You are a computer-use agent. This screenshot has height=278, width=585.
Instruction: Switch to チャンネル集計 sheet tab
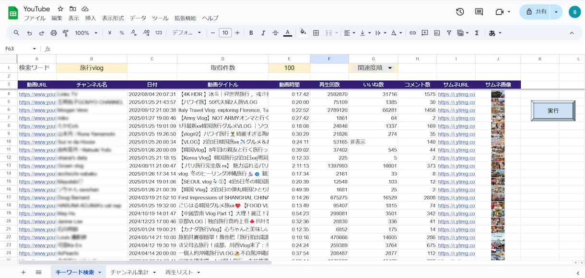pos(129,272)
